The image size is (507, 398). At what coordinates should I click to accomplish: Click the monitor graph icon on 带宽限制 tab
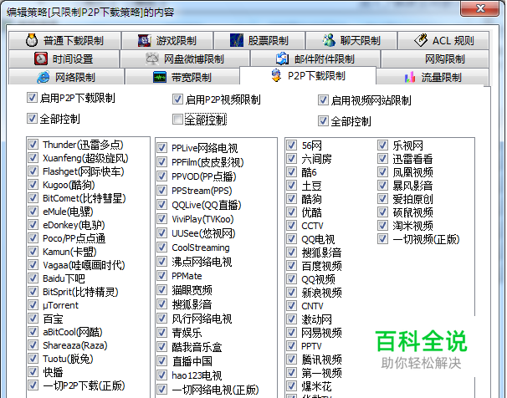click(x=160, y=78)
